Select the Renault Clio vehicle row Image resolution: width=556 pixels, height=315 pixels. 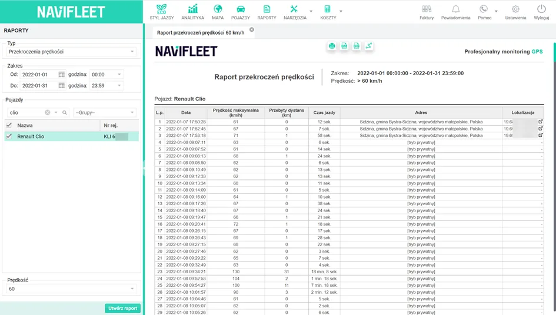[71, 136]
